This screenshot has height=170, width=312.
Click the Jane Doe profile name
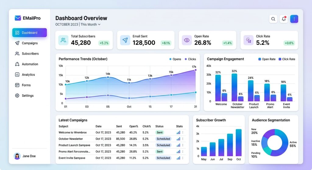coord(29,156)
